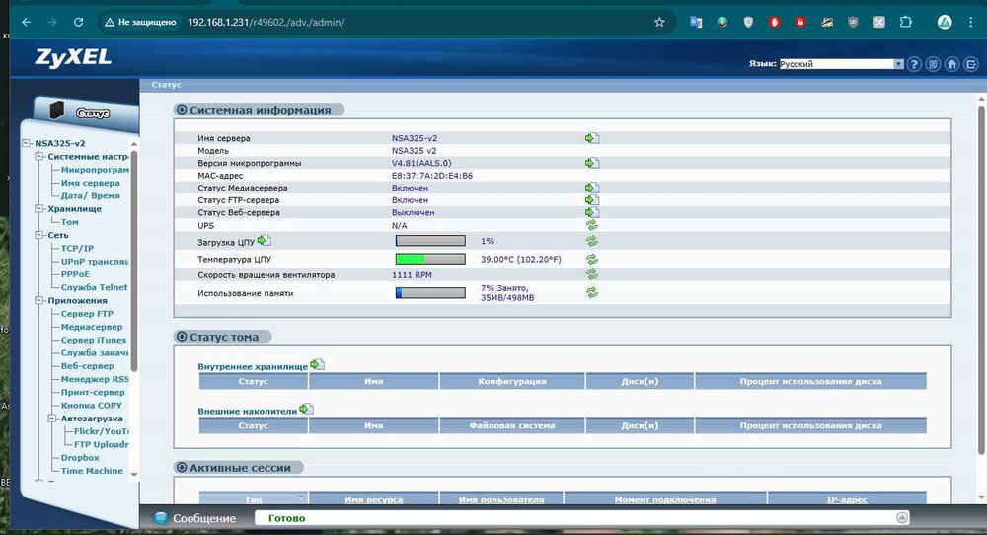Screen dimensions: 987x535
Task: Click edit icon next to firmware version
Action: pyautogui.click(x=592, y=163)
